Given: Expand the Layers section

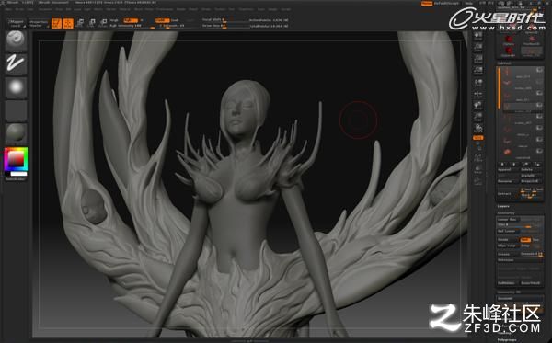Looking at the screenshot, I should 503,206.
